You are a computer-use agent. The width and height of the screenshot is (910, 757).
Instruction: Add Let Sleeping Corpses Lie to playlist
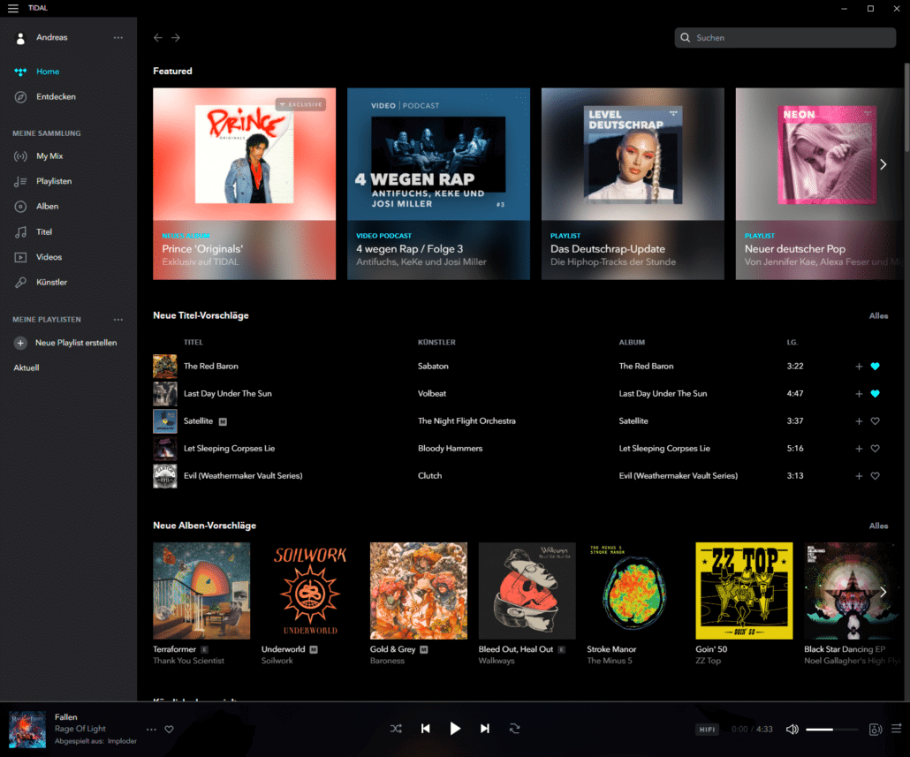859,449
